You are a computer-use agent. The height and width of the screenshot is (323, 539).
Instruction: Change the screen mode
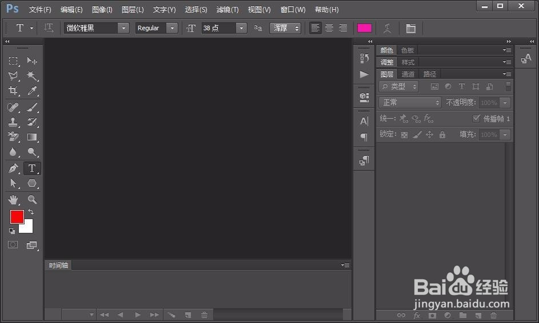[31, 245]
